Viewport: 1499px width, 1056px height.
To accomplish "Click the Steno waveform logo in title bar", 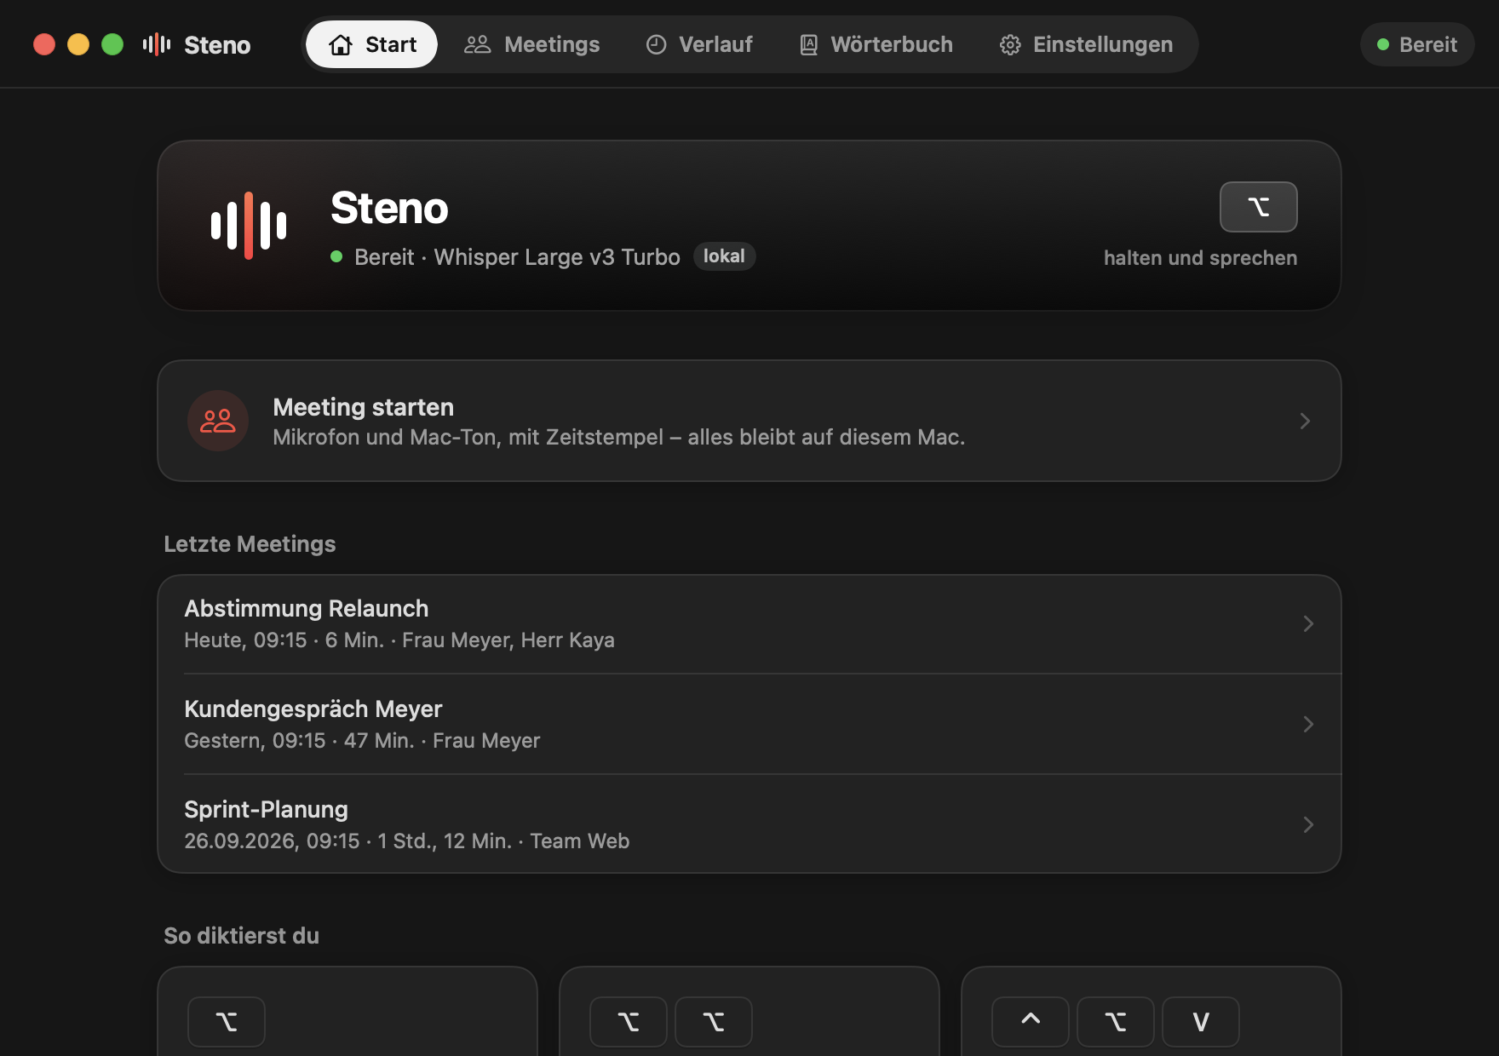I will tap(157, 44).
